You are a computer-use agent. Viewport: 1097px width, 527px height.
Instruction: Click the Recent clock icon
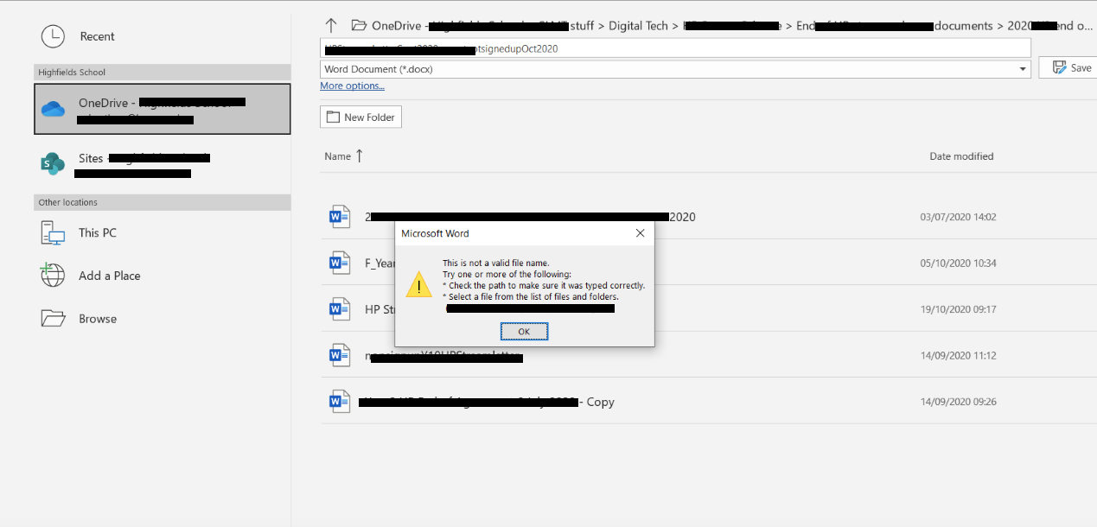pos(53,35)
